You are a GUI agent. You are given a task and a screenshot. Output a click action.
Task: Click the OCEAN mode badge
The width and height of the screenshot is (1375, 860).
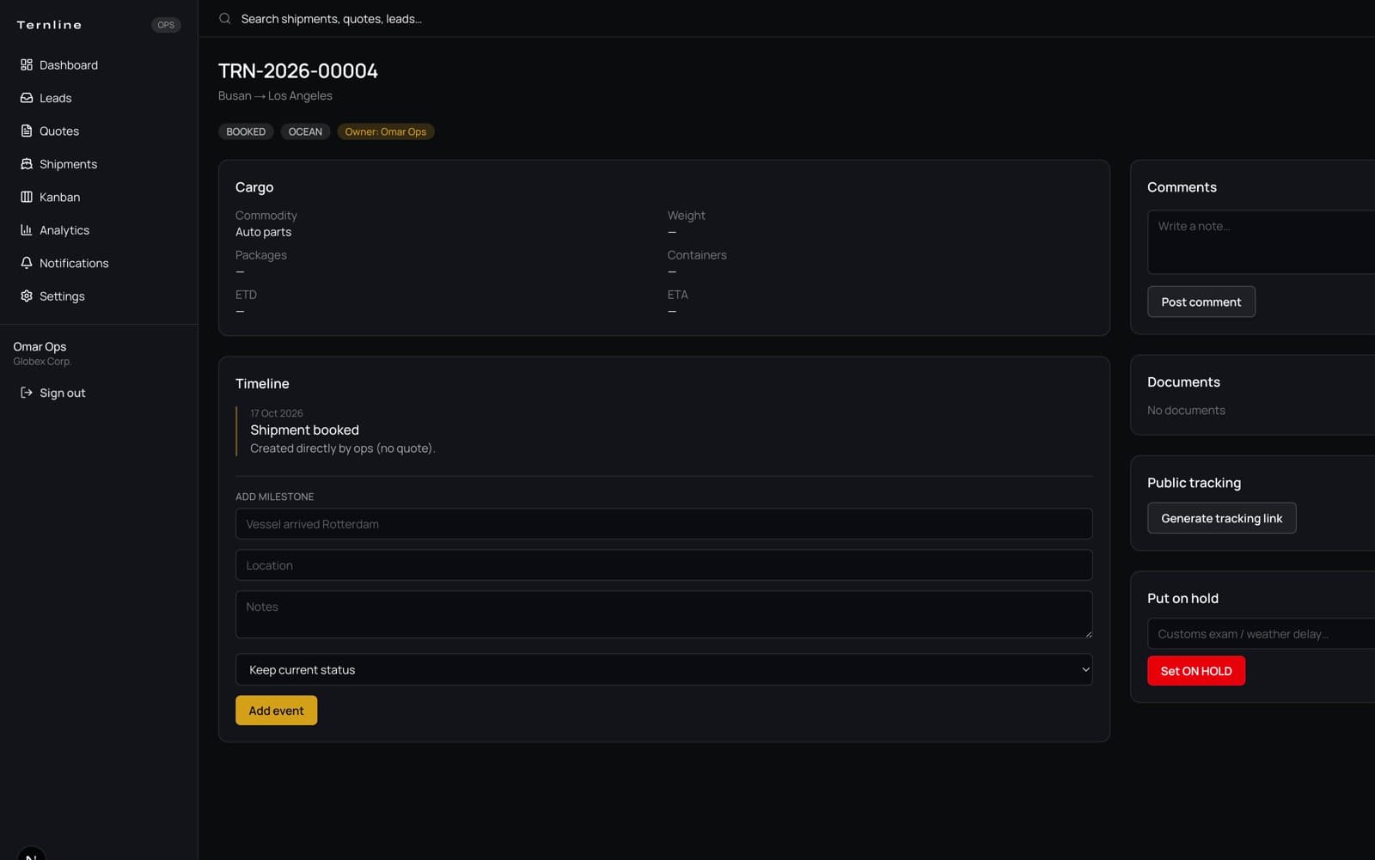coord(305,131)
